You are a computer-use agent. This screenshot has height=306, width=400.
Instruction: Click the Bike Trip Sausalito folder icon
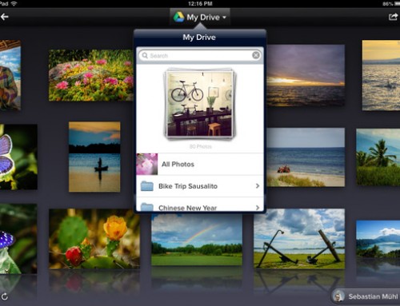[x=147, y=186]
